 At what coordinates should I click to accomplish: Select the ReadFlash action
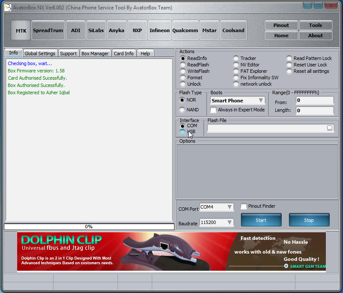point(195,65)
